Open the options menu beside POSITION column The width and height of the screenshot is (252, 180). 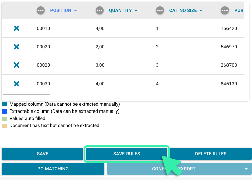coord(41,11)
